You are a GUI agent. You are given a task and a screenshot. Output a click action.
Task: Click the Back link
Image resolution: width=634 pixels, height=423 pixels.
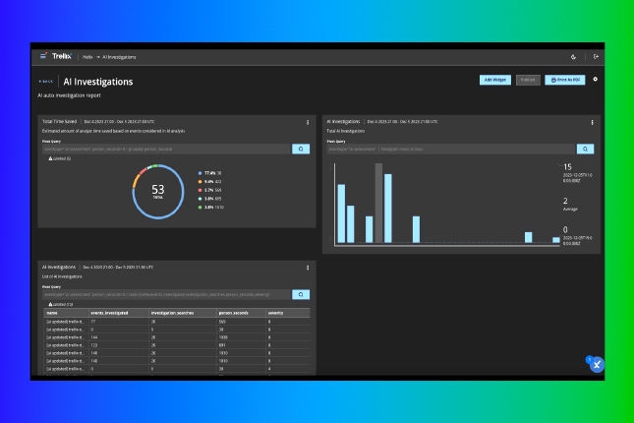coord(46,82)
